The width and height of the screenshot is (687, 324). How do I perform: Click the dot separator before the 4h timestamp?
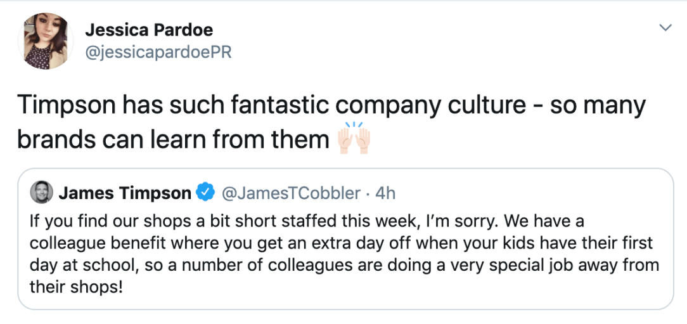[x=368, y=193]
